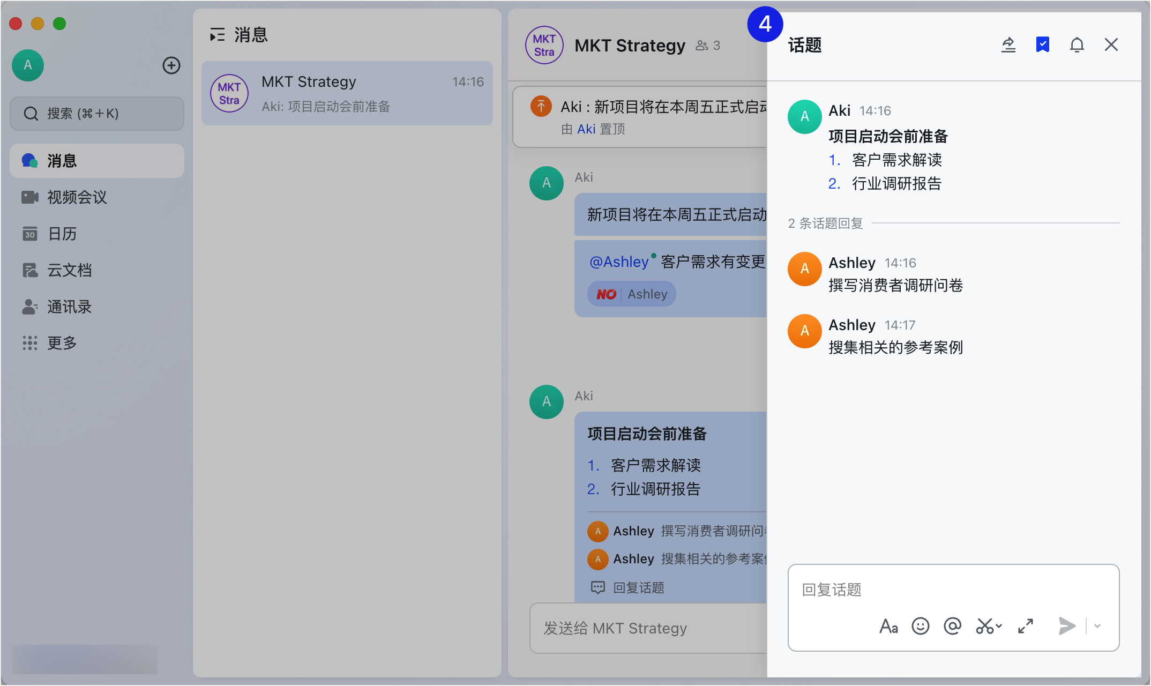Open screenshot options chevron beside scissors
Image resolution: width=1151 pixels, height=686 pixels.
[x=999, y=626]
